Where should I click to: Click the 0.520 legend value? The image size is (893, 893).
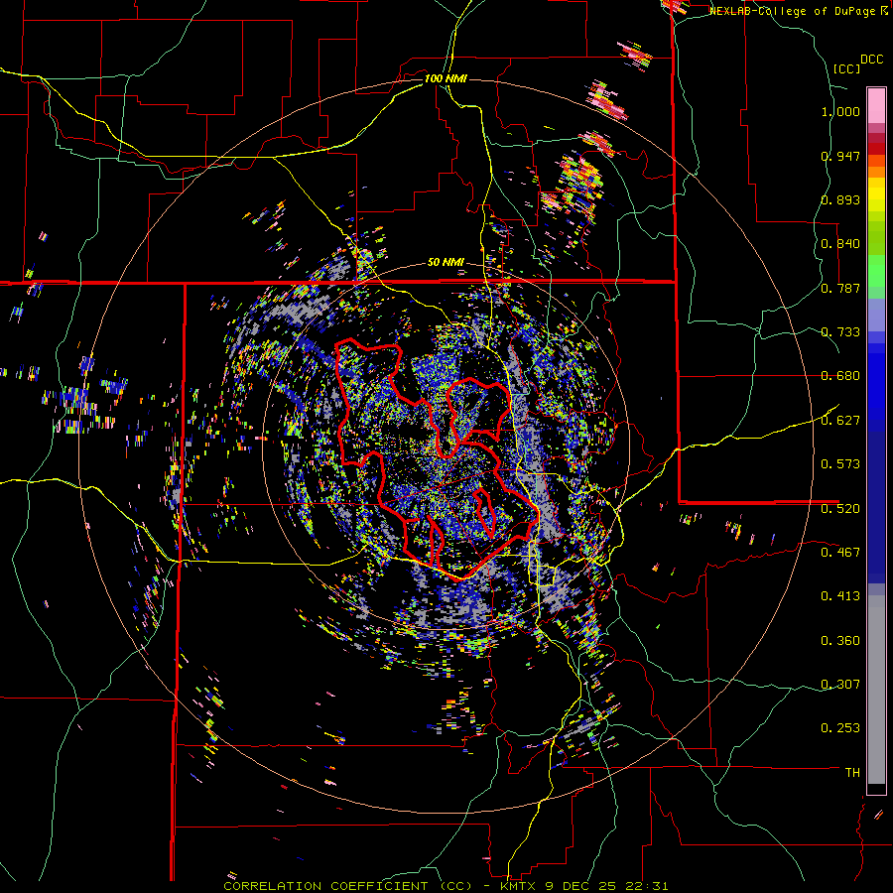(840, 509)
